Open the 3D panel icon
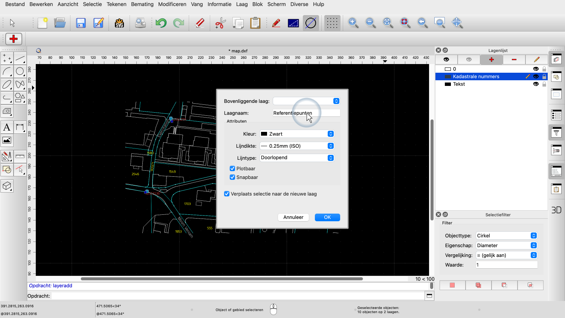565x318 pixels. click(x=556, y=210)
